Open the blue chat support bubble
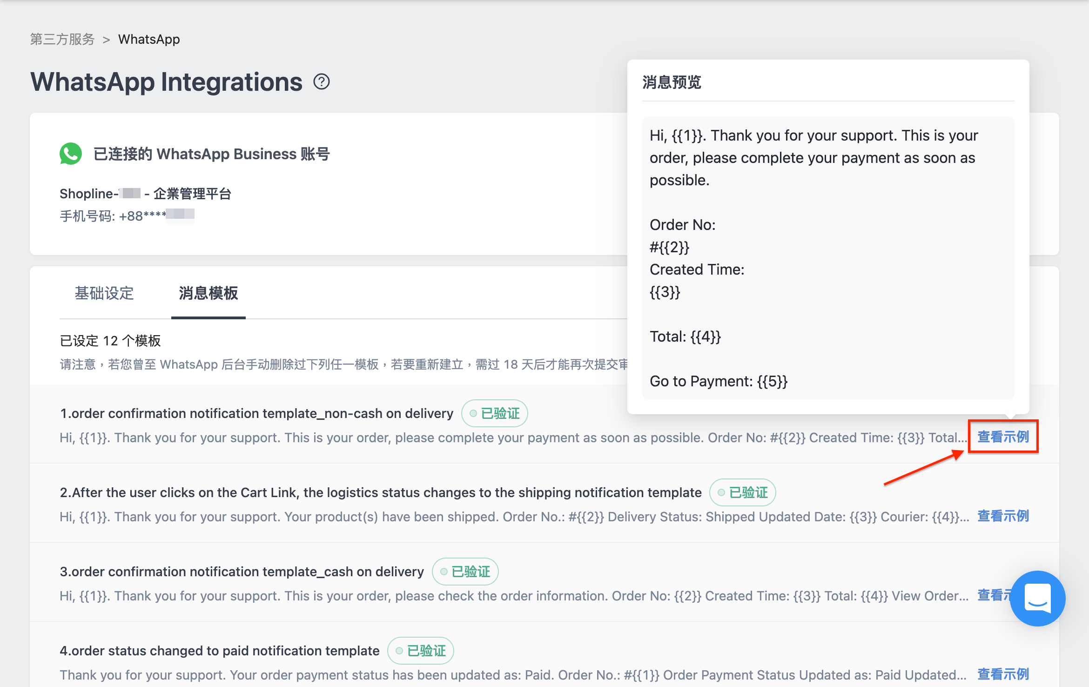Screen dimensions: 1089x687 click(x=1038, y=599)
